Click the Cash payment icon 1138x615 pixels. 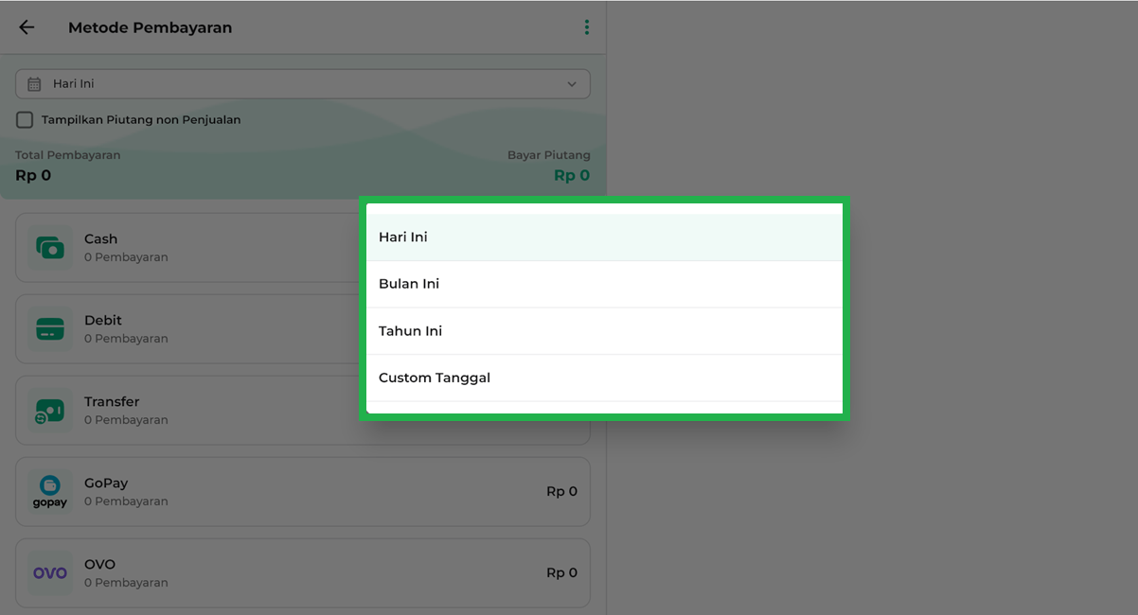50,248
